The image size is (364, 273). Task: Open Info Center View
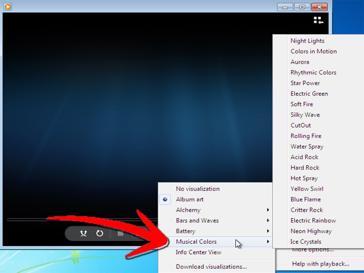click(x=198, y=252)
